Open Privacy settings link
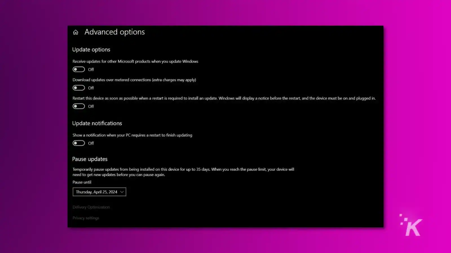Viewport: 451px width, 253px height. point(86,218)
